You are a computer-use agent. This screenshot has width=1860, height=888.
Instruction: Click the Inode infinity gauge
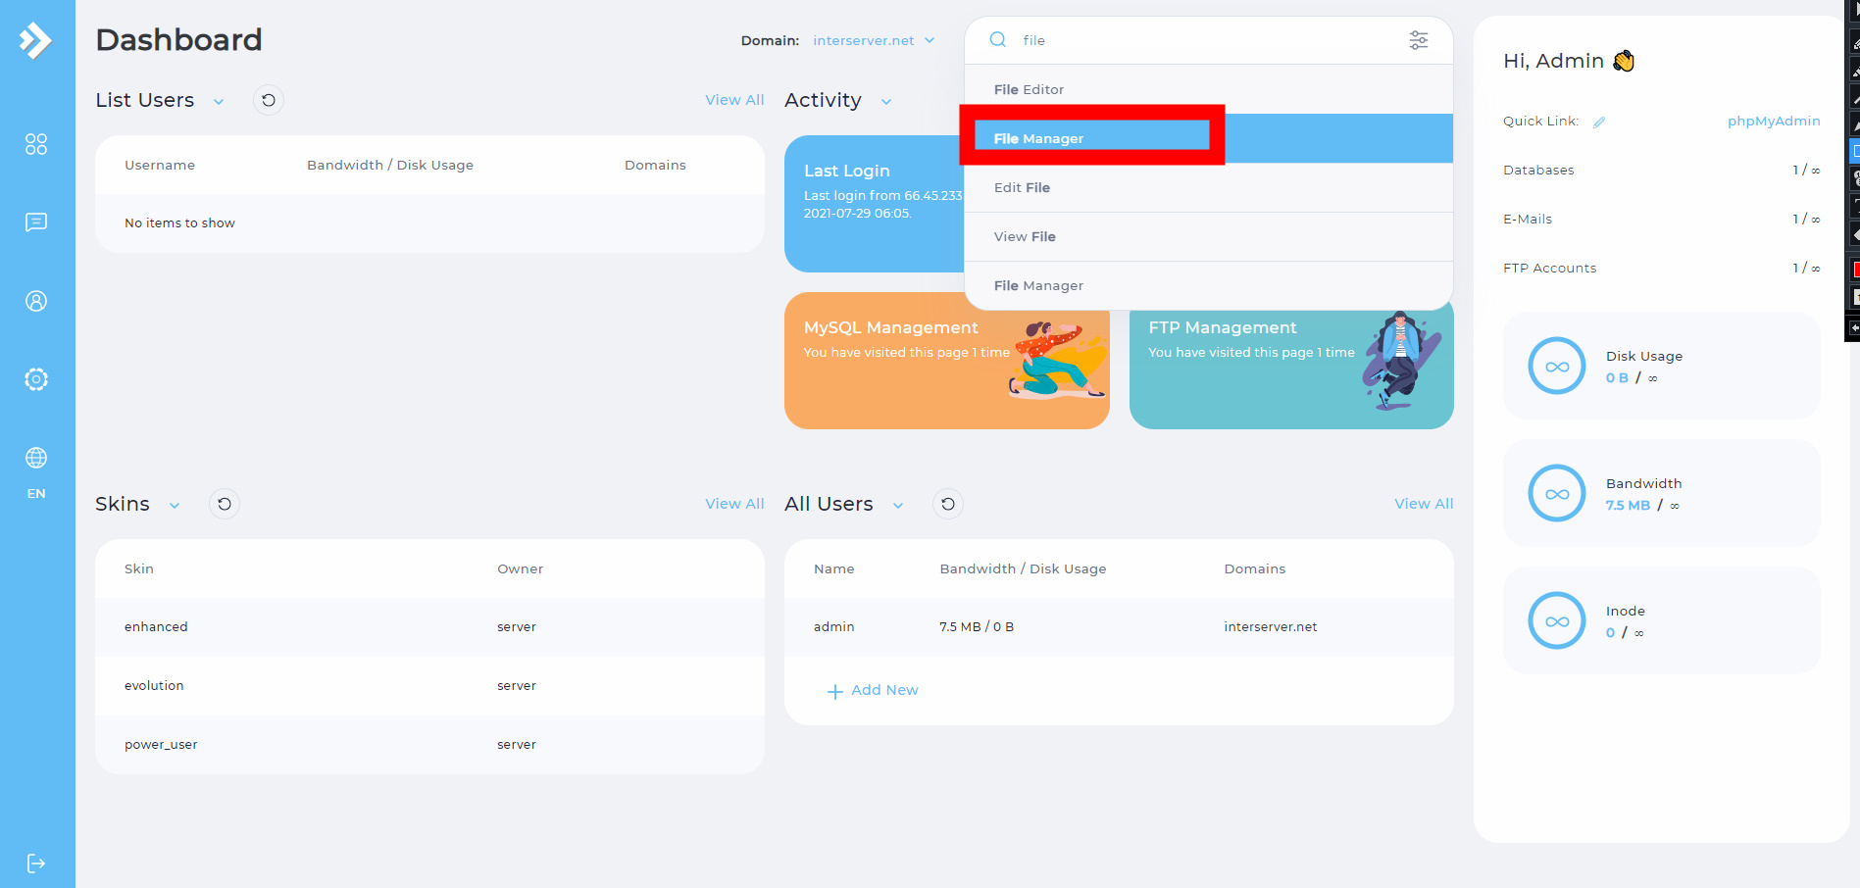point(1557,620)
